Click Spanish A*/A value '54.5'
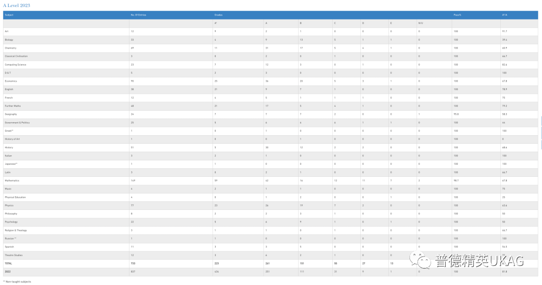Viewport: 542px width, 285px height. [x=505, y=247]
